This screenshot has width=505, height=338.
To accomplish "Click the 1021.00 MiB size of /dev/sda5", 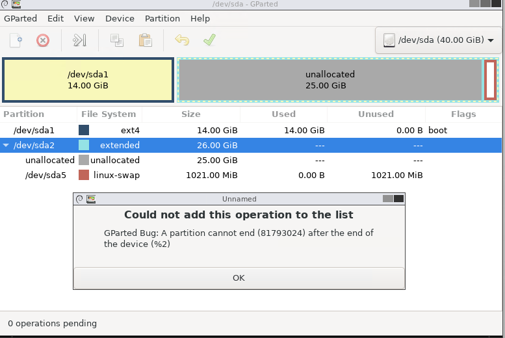I will 212,175.
